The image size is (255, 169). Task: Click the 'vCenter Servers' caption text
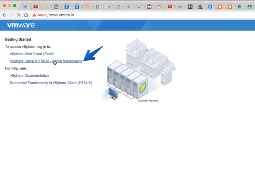(x=148, y=100)
